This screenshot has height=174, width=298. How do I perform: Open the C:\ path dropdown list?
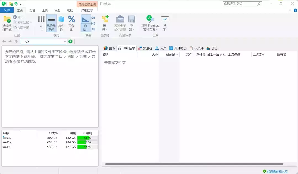pos(65,41)
